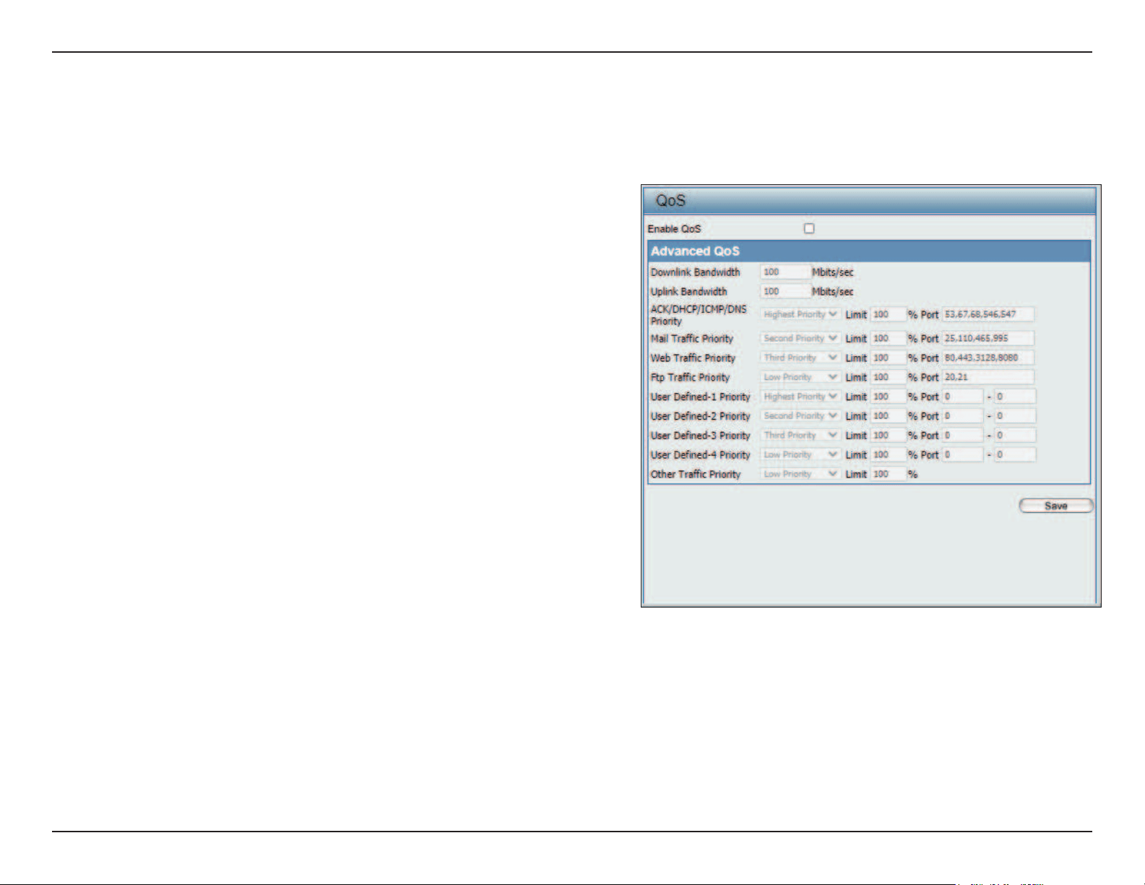
Task: Click the ACK/DHCP/ICMP/DNS Limit field
Action: pyautogui.click(x=888, y=314)
